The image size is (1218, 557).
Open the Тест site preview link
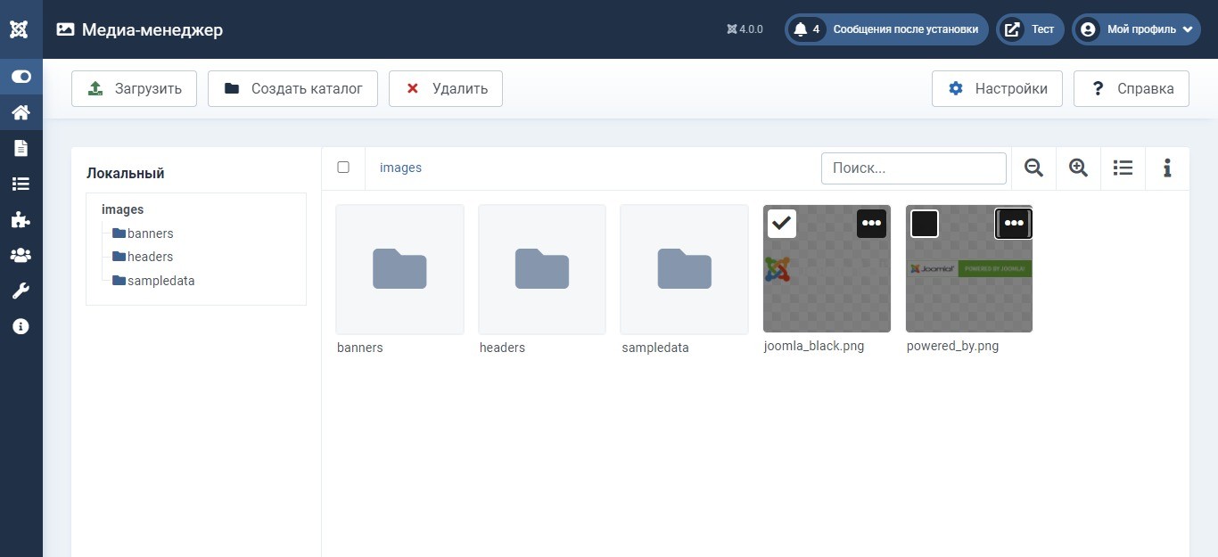[1030, 29]
